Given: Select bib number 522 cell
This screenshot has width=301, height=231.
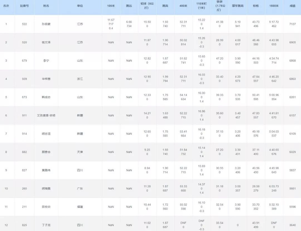Looking at the screenshot, I should [x=24, y=24].
